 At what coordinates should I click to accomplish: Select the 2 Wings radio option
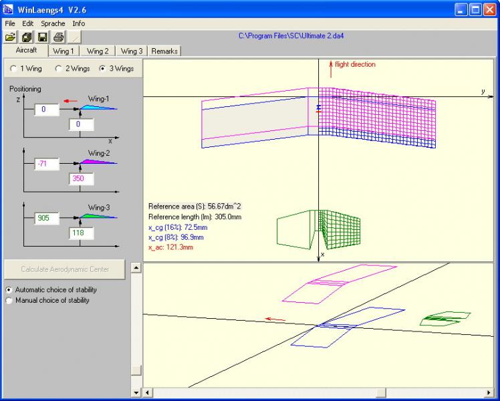(x=59, y=69)
